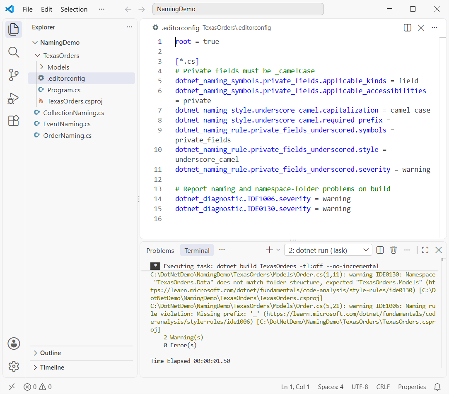Close the bottom panel
449x394 pixels.
[x=438, y=250]
